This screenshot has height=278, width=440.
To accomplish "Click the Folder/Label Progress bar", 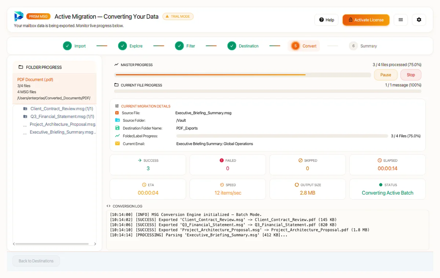I will click(x=282, y=136).
